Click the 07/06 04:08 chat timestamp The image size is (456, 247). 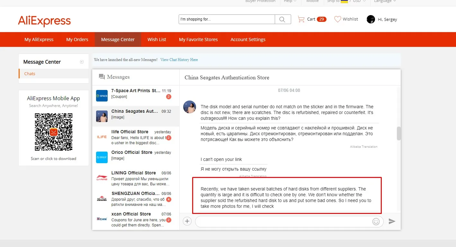(289, 91)
